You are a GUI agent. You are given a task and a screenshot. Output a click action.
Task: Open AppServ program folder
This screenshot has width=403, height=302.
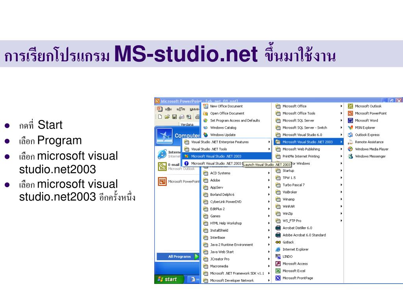click(x=237, y=188)
